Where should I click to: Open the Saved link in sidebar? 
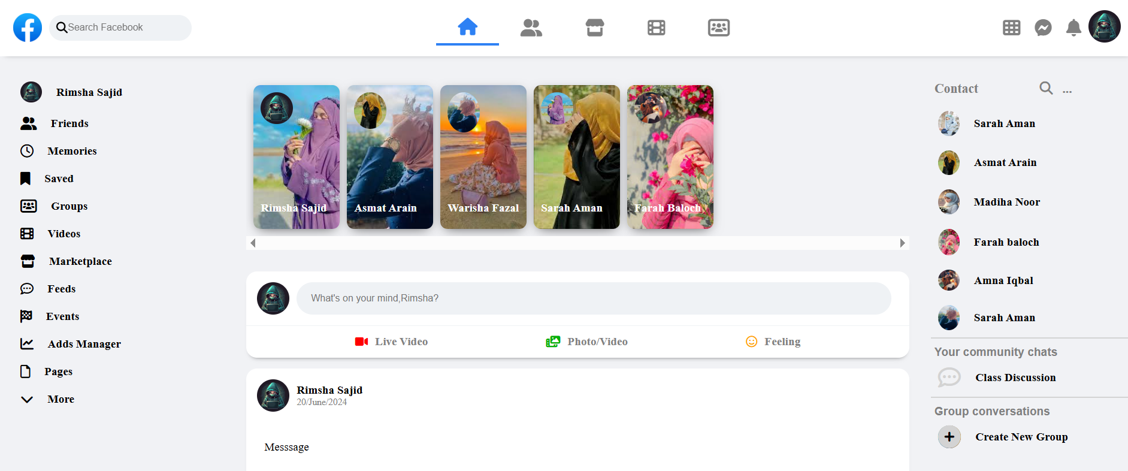59,179
